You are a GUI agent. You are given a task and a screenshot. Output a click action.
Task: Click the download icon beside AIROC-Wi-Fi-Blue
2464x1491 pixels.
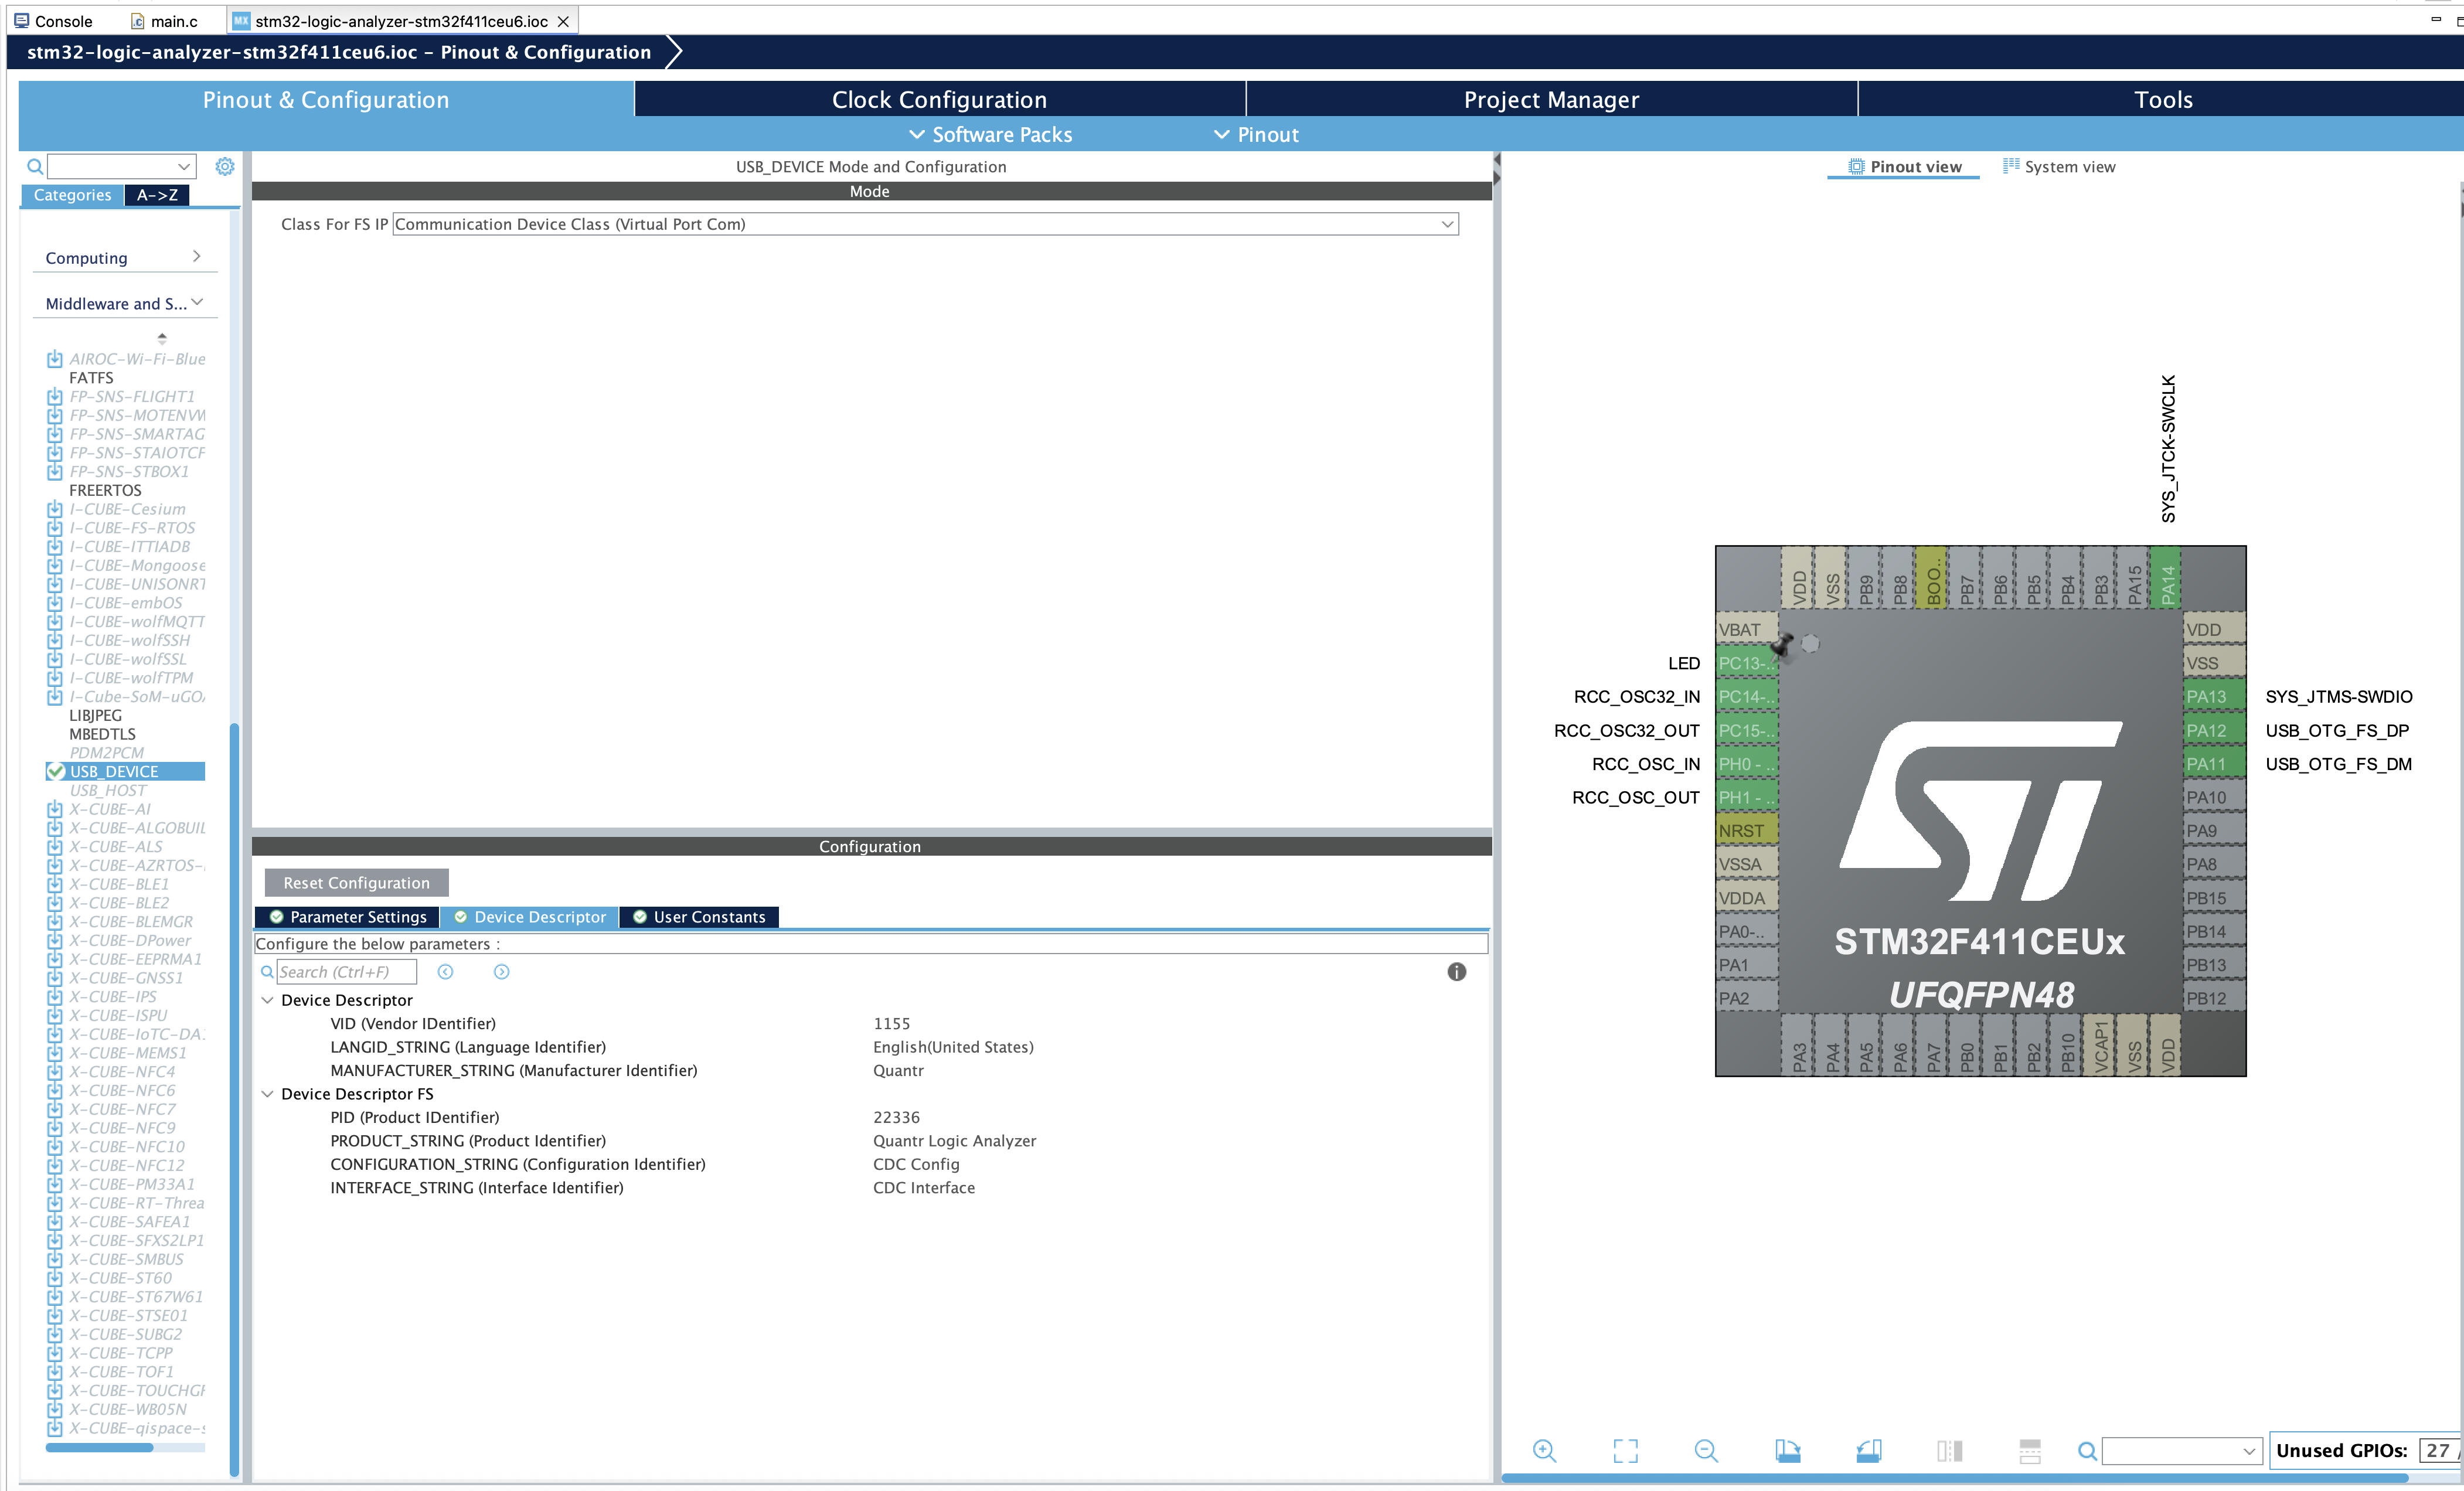pyautogui.click(x=55, y=359)
